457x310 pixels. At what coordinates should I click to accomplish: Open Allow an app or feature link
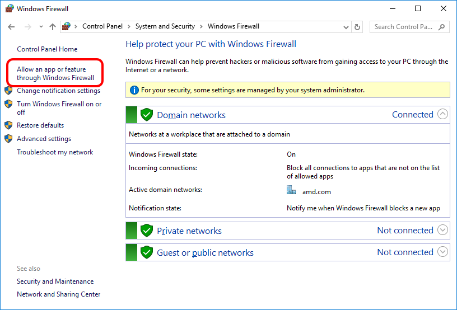click(x=55, y=73)
